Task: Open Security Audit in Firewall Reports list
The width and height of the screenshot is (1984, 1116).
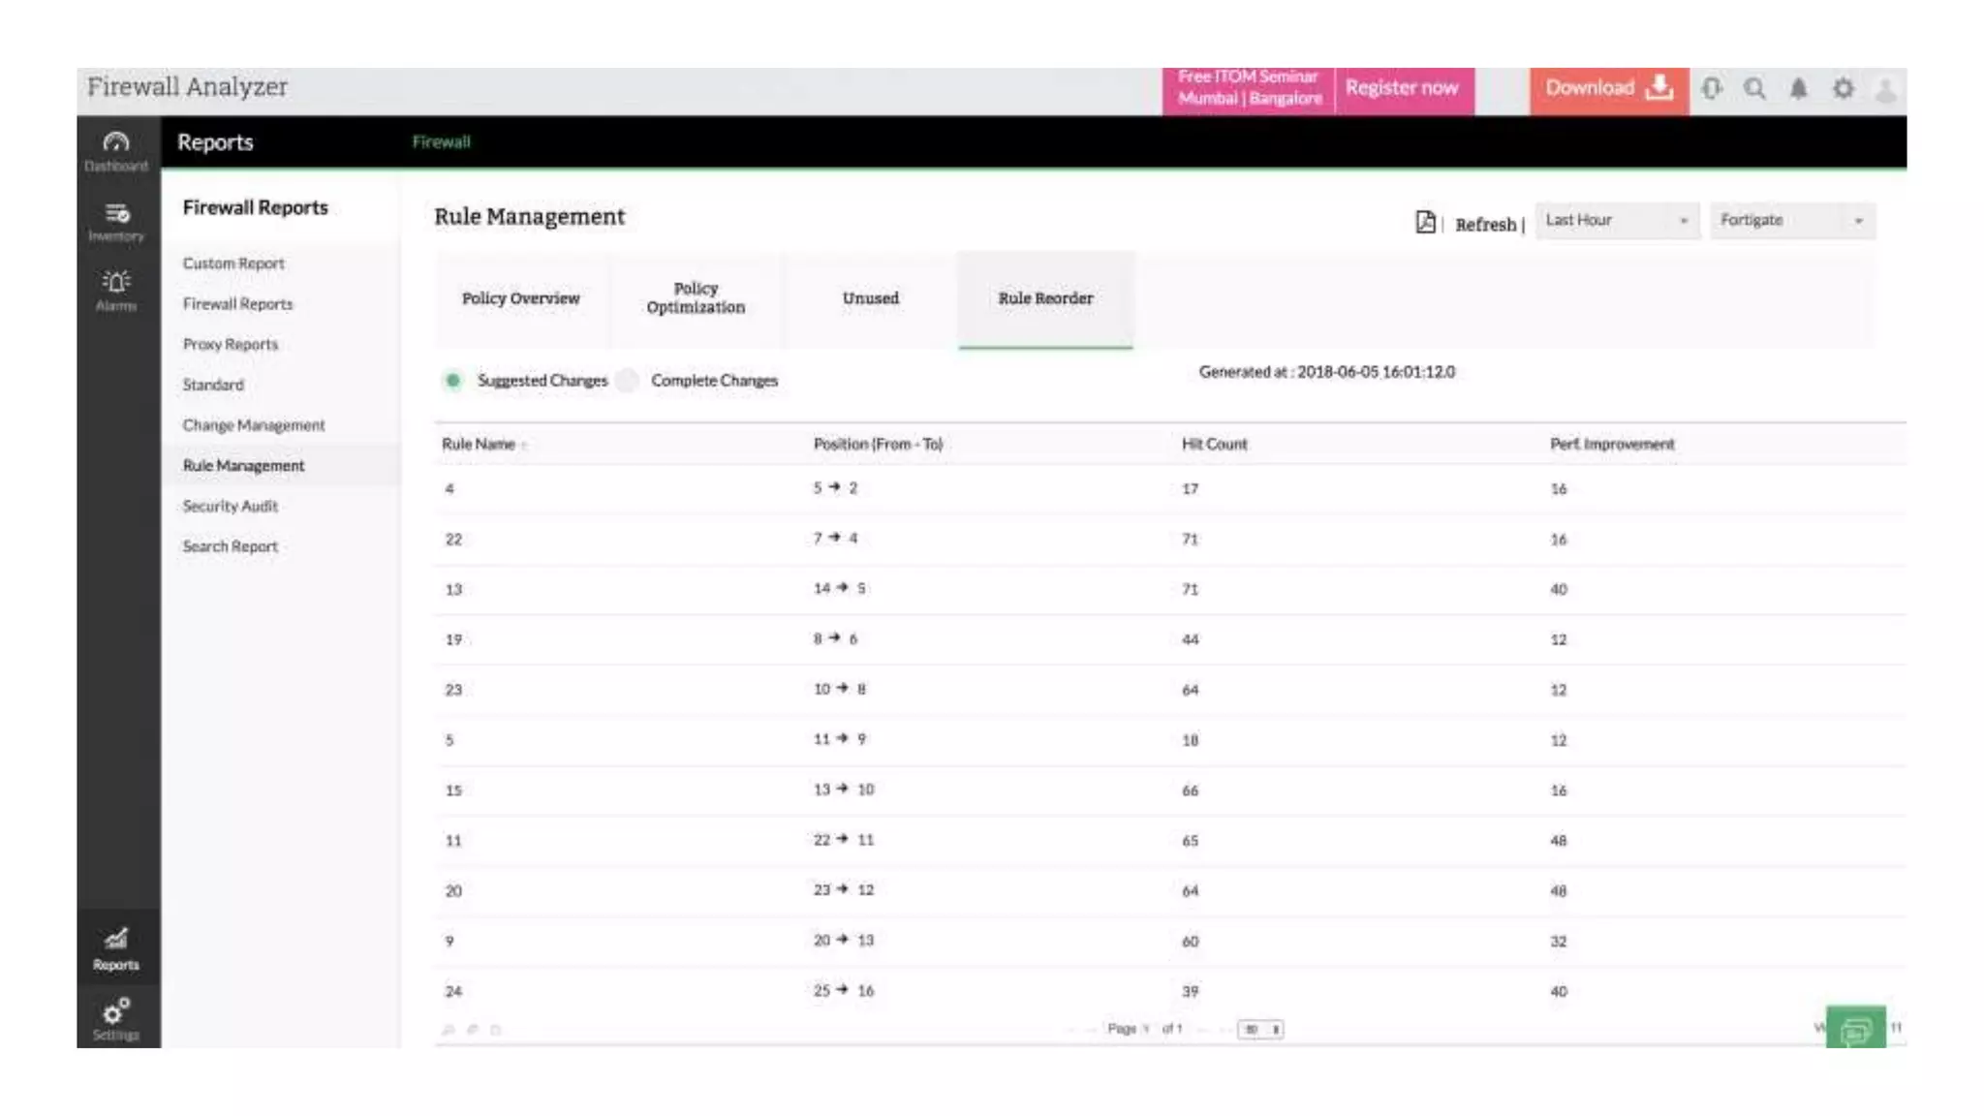Action: pyautogui.click(x=231, y=506)
